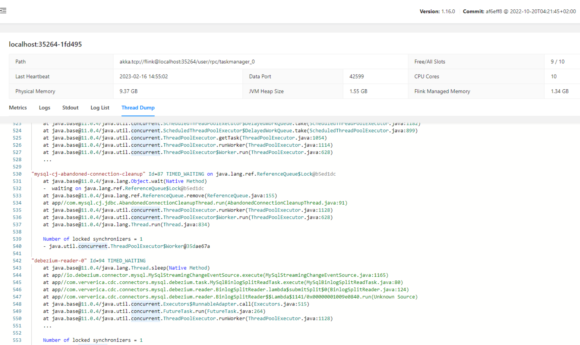
Task: Click the Flink Managed Memory value 1.34 GB
Action: [x=559, y=91]
